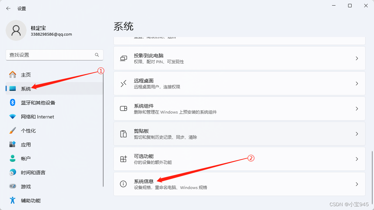Click the projecting to this PC icon
The width and height of the screenshot is (374, 210).
[124, 58]
